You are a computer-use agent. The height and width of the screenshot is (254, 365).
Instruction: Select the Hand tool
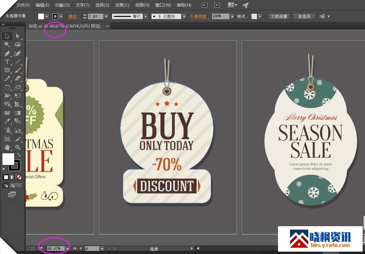[x=7, y=147]
